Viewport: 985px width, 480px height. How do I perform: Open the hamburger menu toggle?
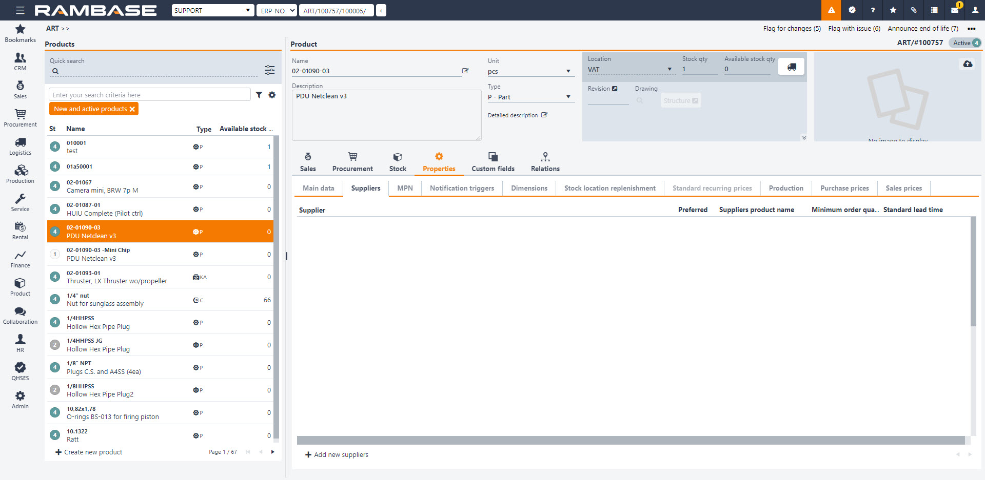[20, 10]
